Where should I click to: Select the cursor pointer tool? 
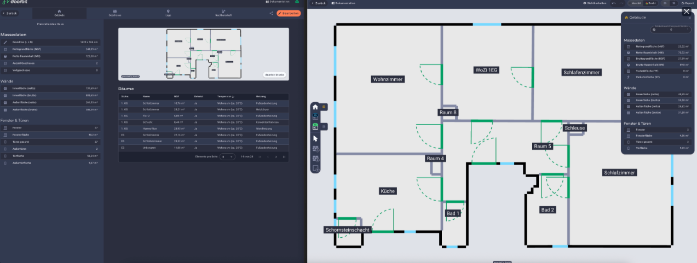coord(315,138)
